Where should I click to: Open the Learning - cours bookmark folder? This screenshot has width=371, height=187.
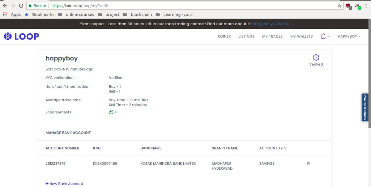175,15
